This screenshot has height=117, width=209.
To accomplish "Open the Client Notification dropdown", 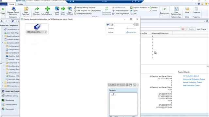I will (x=121, y=11).
